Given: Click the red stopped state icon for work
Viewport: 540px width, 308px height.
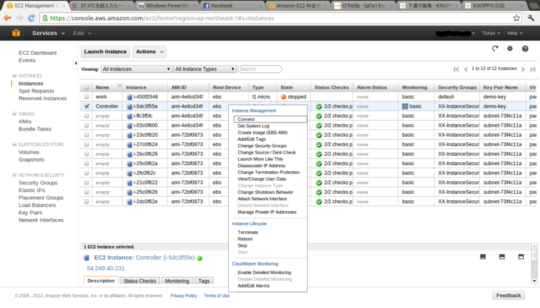Looking at the screenshot, I should 283,97.
